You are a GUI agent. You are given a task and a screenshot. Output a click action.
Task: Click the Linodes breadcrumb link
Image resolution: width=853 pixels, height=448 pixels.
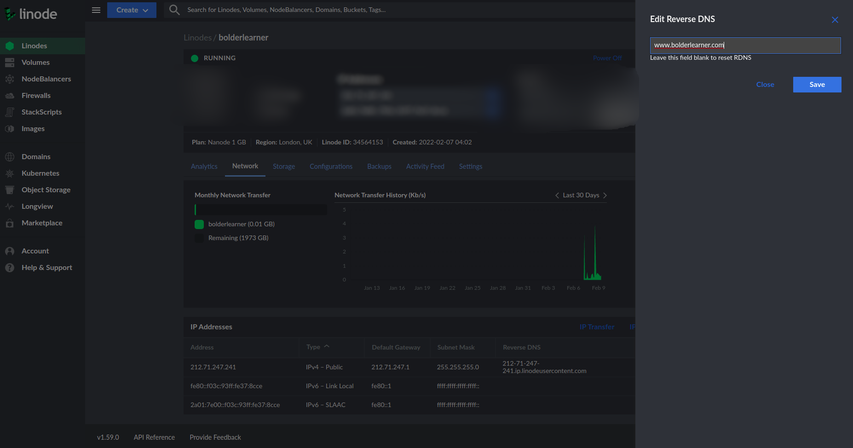tap(197, 38)
